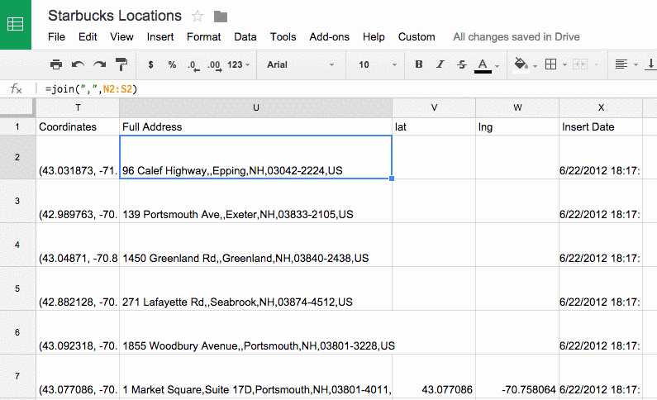The image size is (657, 400).
Task: Open the Add-ons menu
Action: coord(329,36)
